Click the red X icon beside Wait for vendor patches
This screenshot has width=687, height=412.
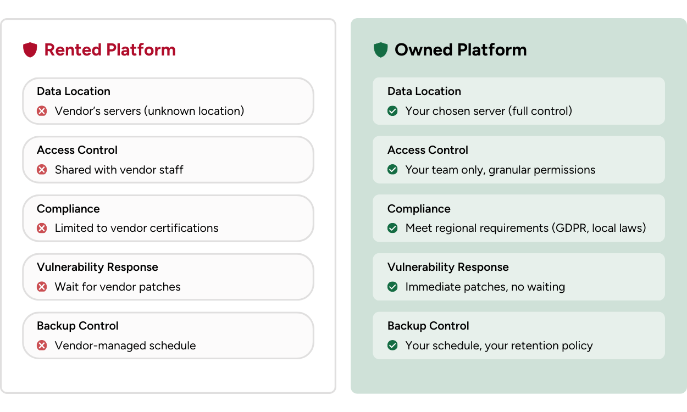coord(42,287)
